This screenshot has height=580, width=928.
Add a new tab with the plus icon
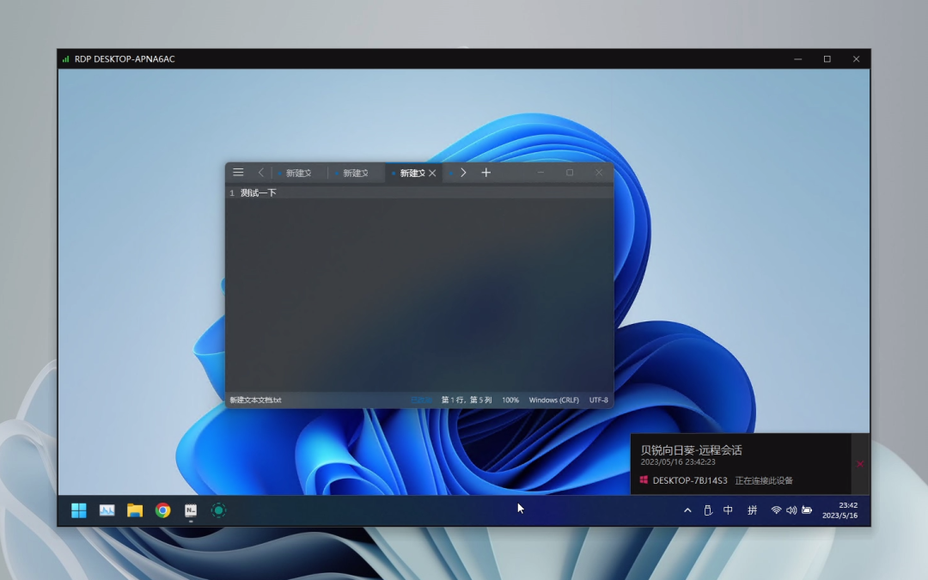click(x=485, y=172)
